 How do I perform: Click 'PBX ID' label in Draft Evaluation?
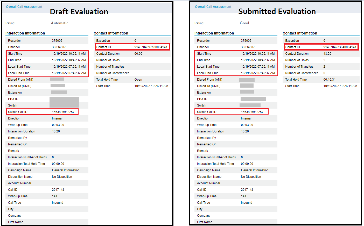pos(13,99)
